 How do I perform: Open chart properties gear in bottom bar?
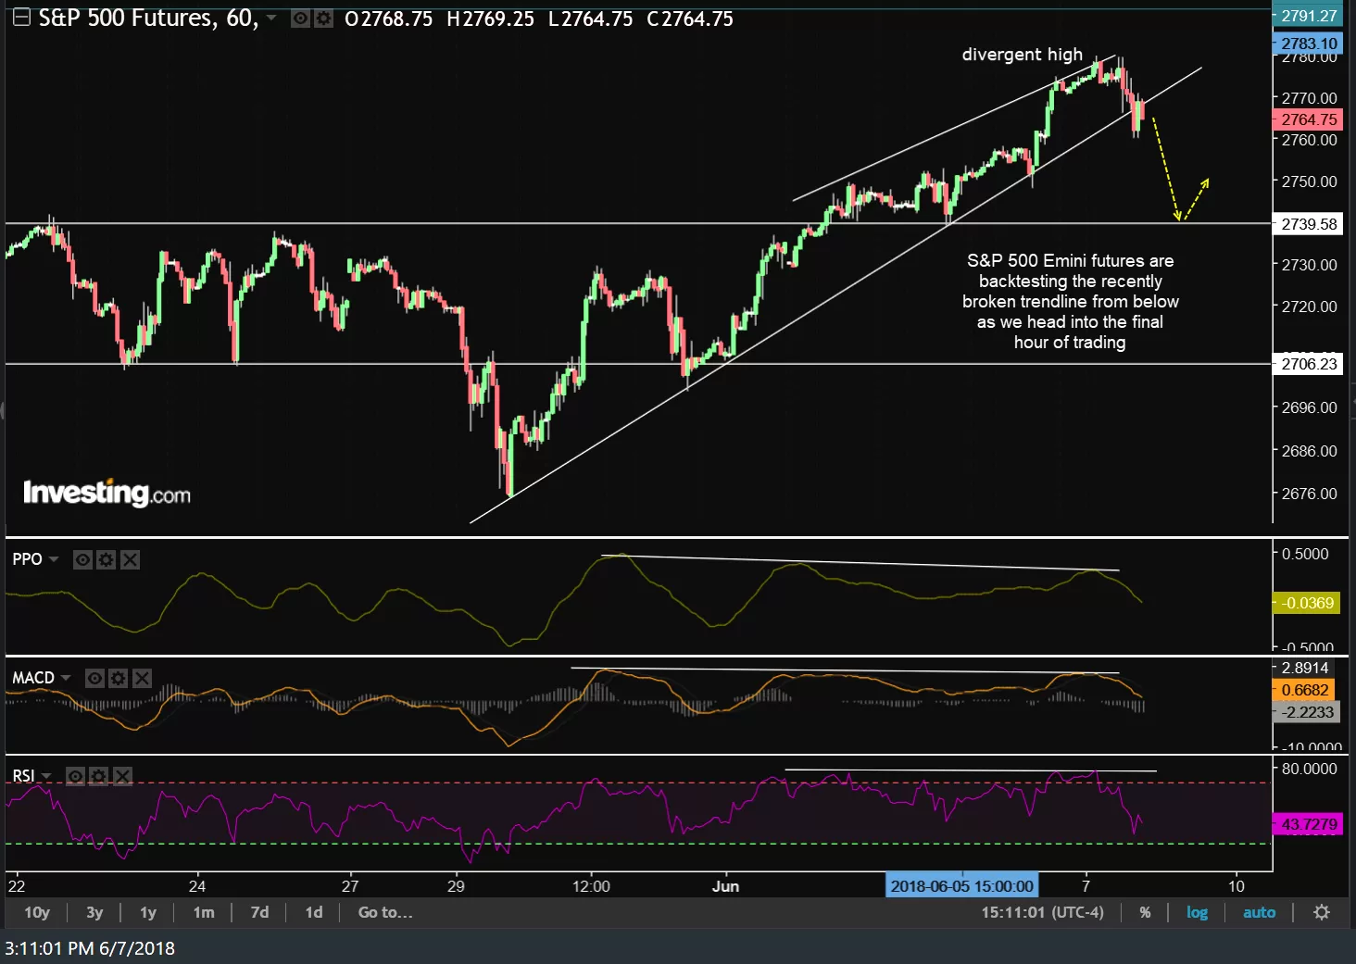click(x=1322, y=912)
